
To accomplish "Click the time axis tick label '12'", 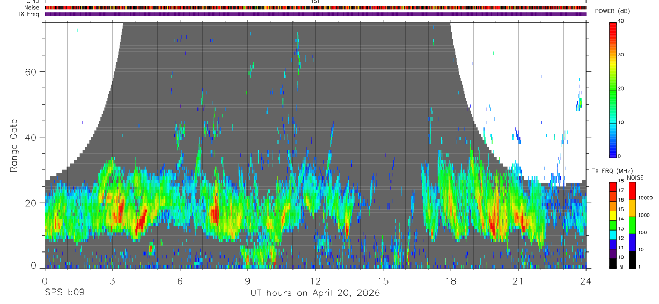I will (316, 281).
